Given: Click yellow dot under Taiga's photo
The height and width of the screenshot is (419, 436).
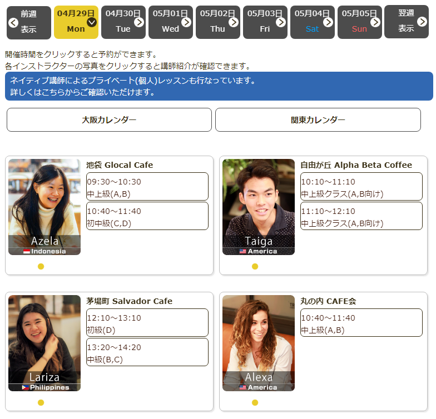Looking at the screenshot, I should pos(255,266).
